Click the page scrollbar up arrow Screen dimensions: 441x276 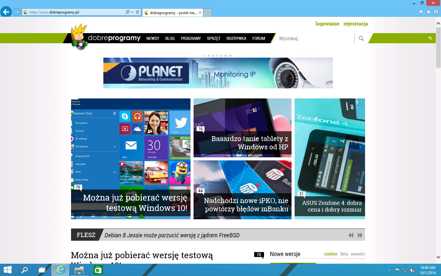[x=438, y=23]
